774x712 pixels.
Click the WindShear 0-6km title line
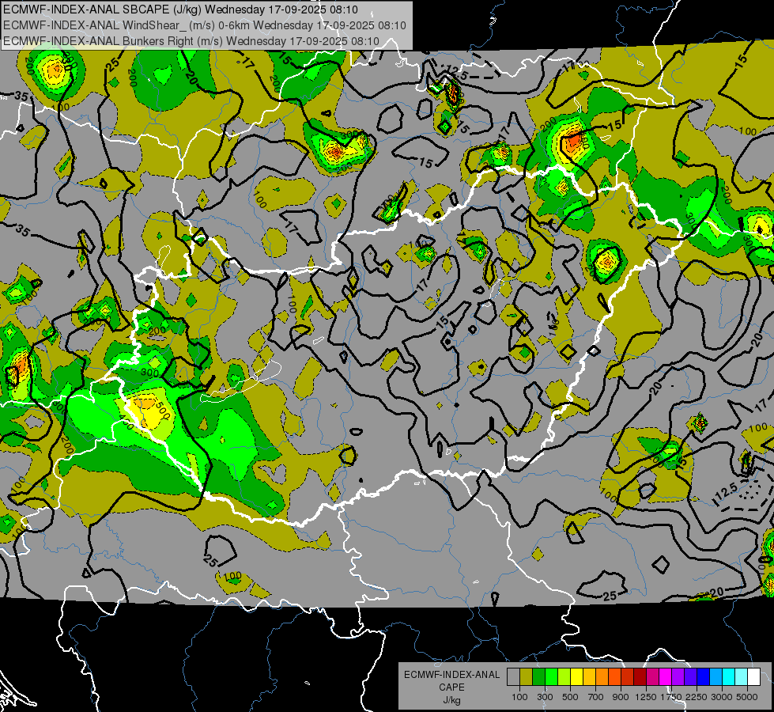pos(204,25)
